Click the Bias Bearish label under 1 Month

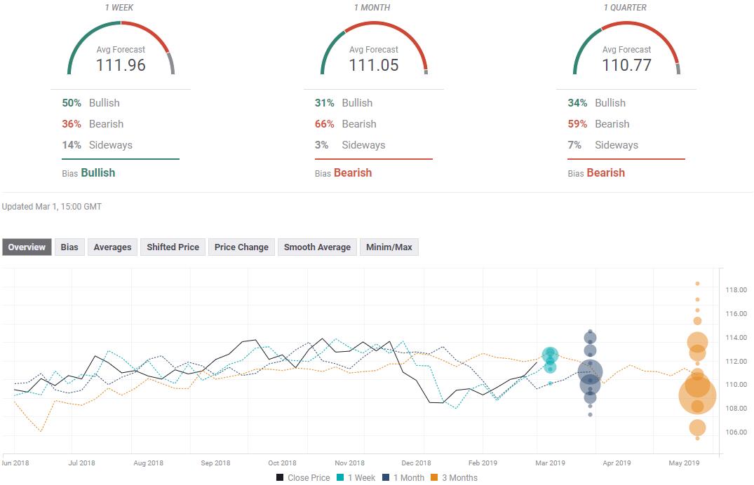(344, 173)
